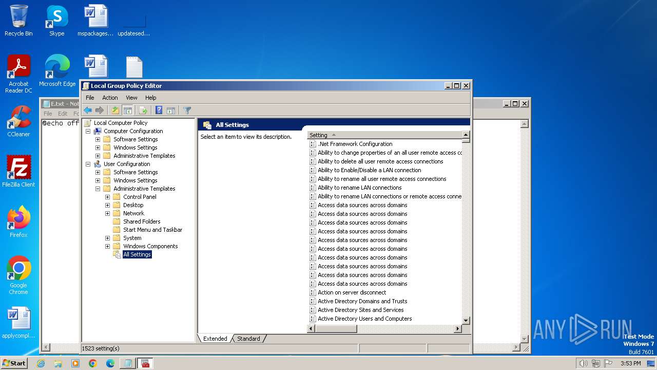Sort by the Setting column header
The height and width of the screenshot is (370, 657).
(x=384, y=135)
